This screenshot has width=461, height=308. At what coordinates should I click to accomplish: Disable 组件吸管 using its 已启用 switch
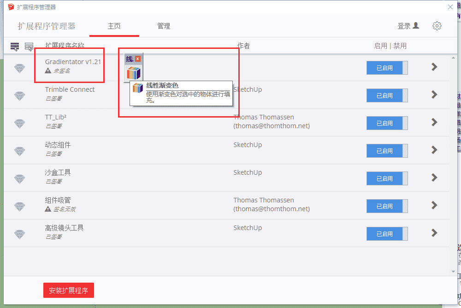[387, 206]
